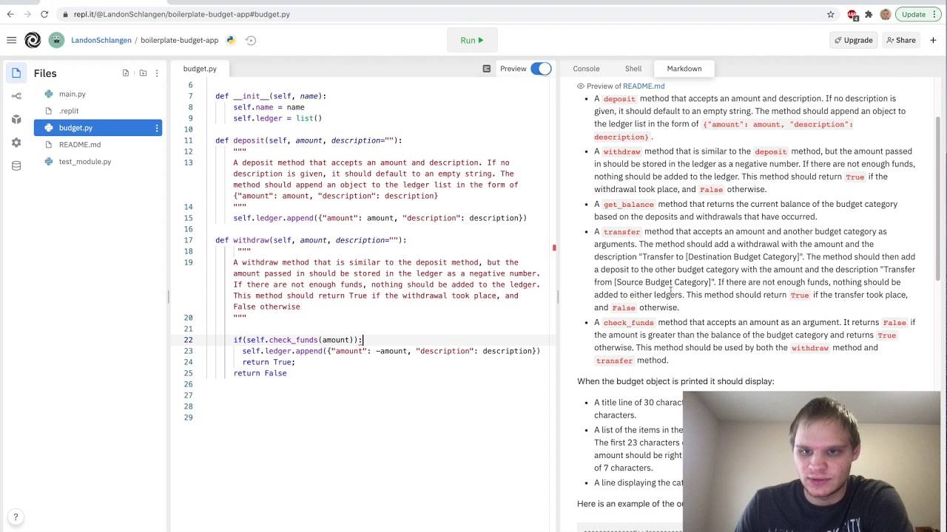Viewport: 947px width, 532px height.
Task: Click the boilerplate-budget-app repl name
Action: pyautogui.click(x=180, y=40)
